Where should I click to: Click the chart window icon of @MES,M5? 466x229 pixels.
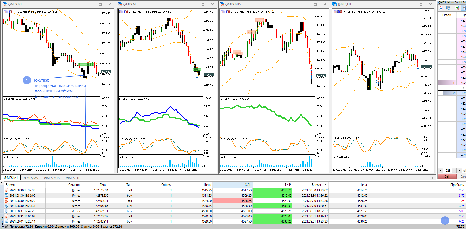point(120,4)
